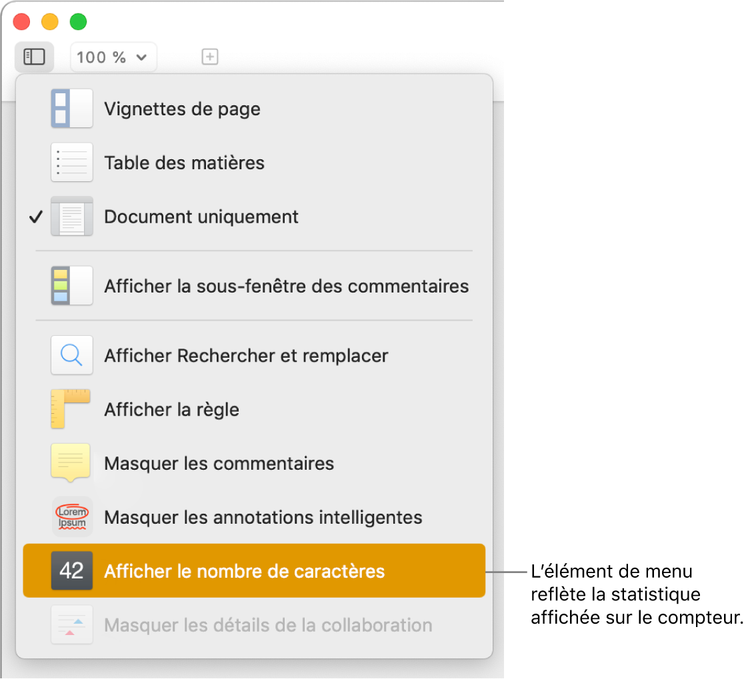
Task: Select Masquer les commentaires
Action: point(254,463)
